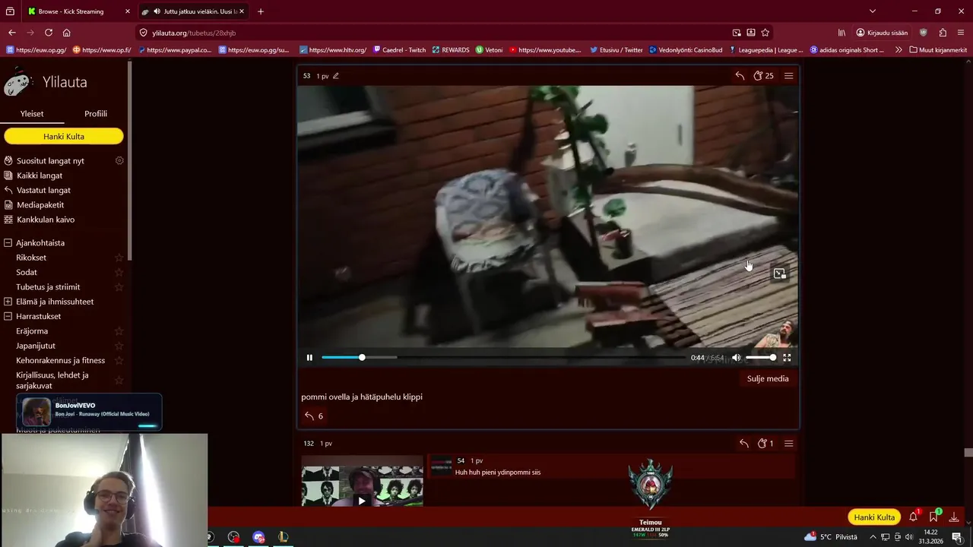Favorite the Eräjorma board with star
The width and height of the screenshot is (973, 547).
[x=119, y=331]
